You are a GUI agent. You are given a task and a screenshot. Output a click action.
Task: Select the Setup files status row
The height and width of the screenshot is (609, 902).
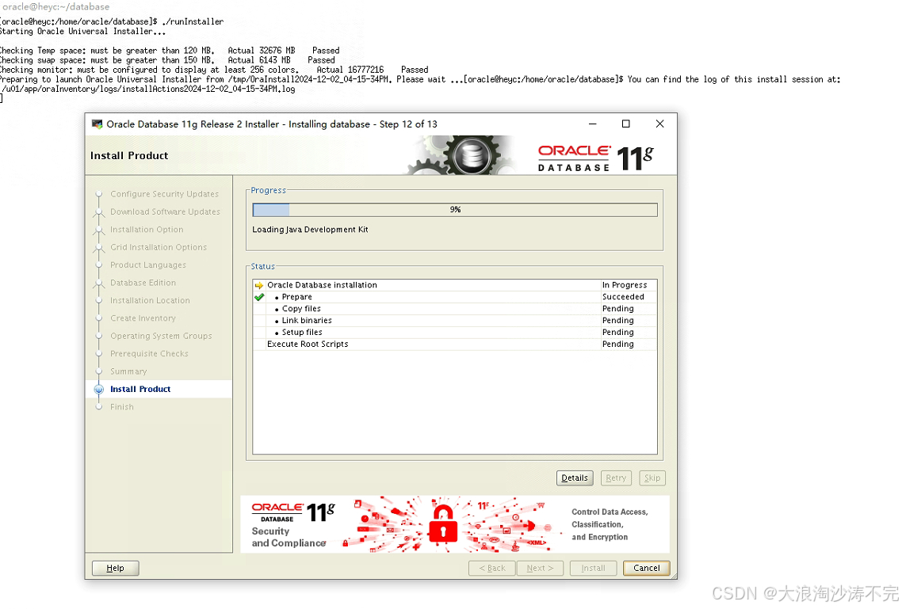click(454, 332)
